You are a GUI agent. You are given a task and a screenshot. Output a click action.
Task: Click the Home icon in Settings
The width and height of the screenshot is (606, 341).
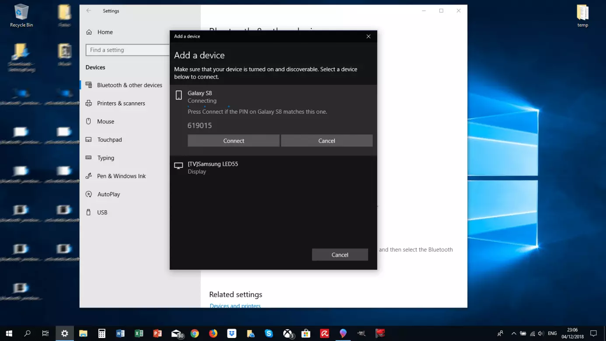point(89,32)
